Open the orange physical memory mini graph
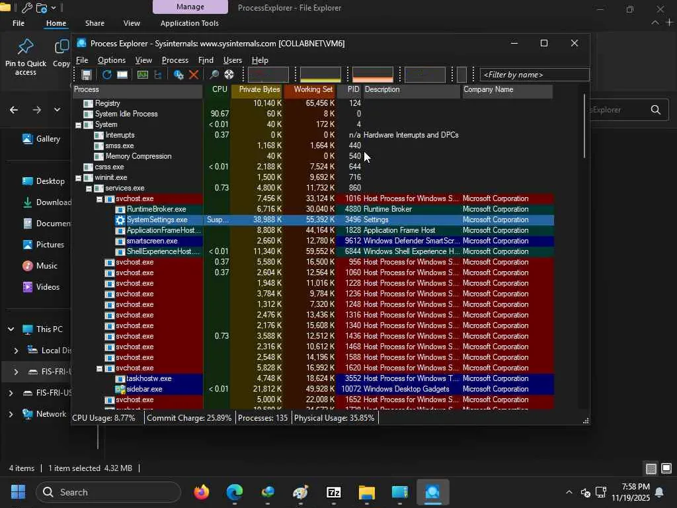Viewport: 677px width, 508px height. coord(373,75)
